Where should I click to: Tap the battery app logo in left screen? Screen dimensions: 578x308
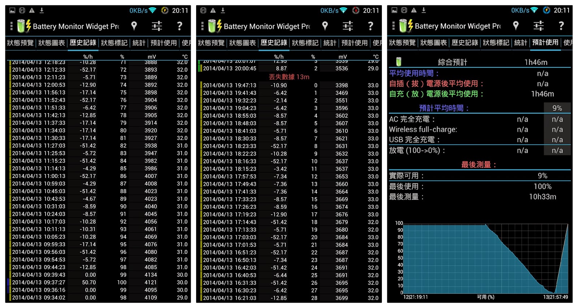click(24, 26)
